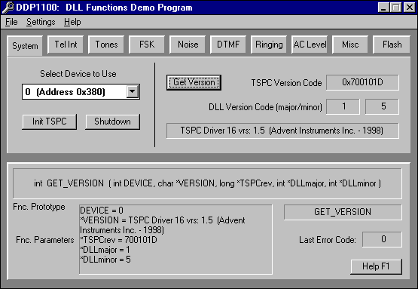Go to the Noise tab
Viewport: 418px width, 289px height.
click(188, 45)
